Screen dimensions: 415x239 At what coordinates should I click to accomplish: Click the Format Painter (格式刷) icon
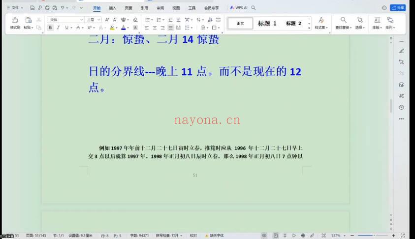click(x=15, y=20)
